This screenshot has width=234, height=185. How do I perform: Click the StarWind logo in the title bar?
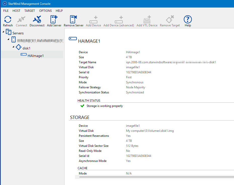point(5,4)
